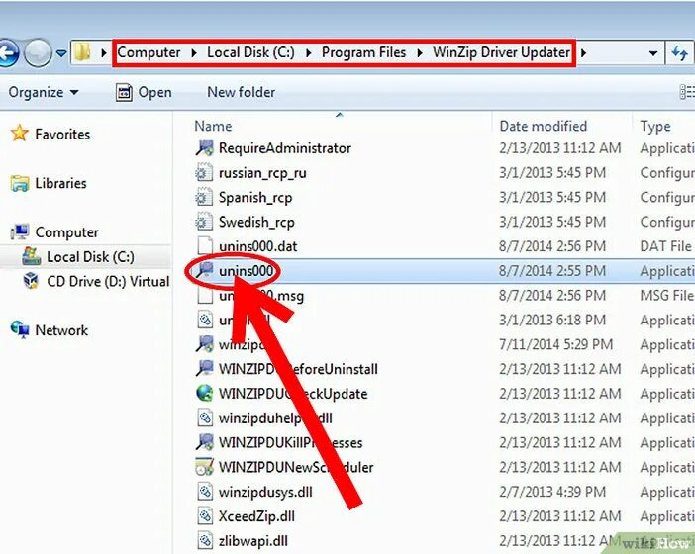Image resolution: width=695 pixels, height=554 pixels.
Task: Sort by Name column header
Action: tap(213, 126)
